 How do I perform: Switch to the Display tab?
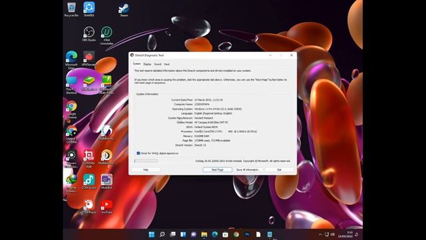(x=147, y=64)
